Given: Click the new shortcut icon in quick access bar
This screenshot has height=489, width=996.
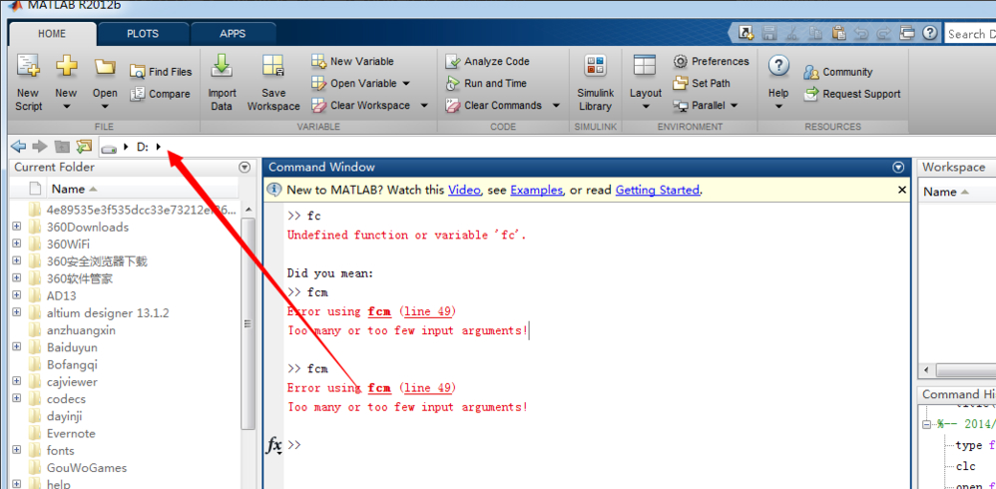Looking at the screenshot, I should 747,33.
